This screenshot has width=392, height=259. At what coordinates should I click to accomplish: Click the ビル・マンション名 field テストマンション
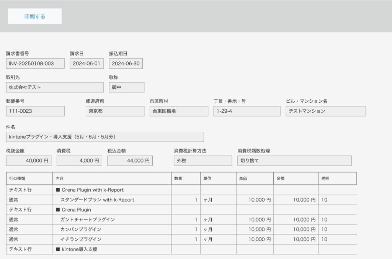click(x=326, y=111)
